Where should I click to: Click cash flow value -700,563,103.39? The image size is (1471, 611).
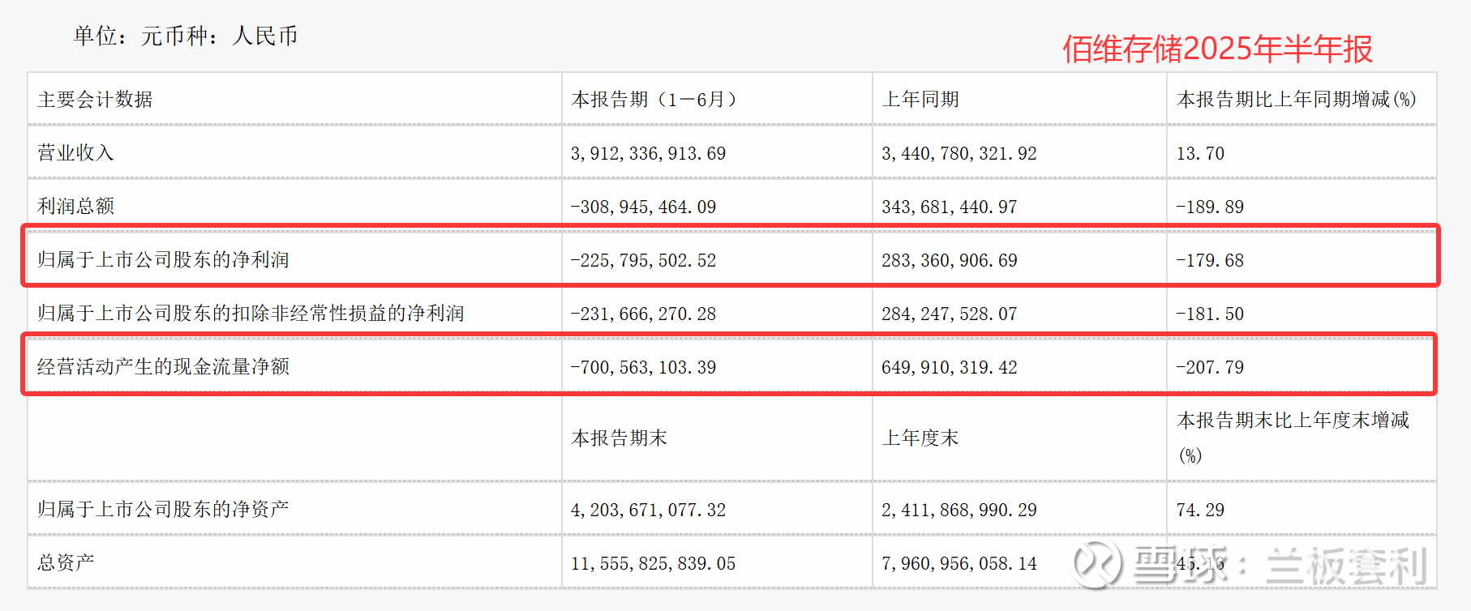(643, 367)
